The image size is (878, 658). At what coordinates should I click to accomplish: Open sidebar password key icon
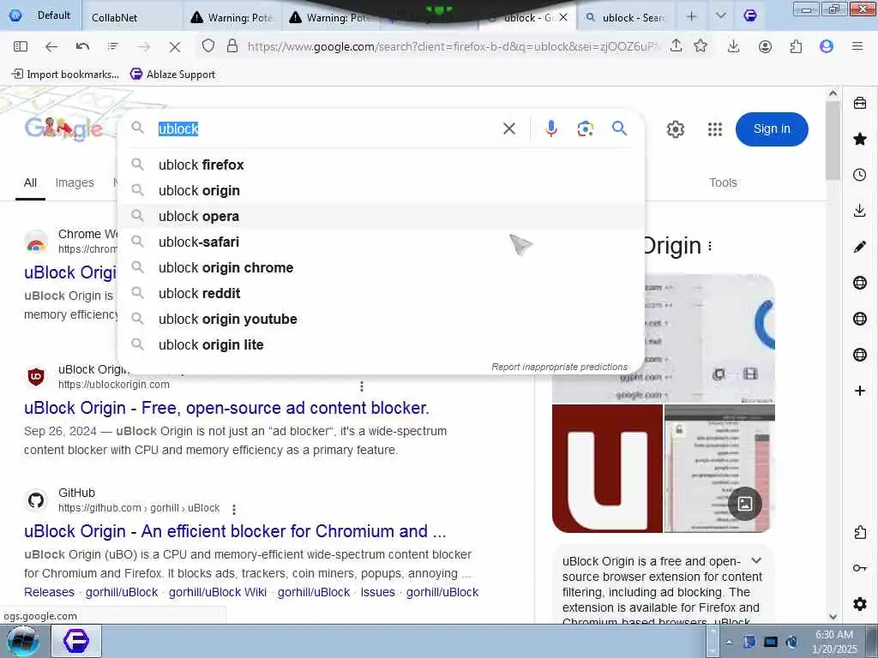(x=860, y=569)
